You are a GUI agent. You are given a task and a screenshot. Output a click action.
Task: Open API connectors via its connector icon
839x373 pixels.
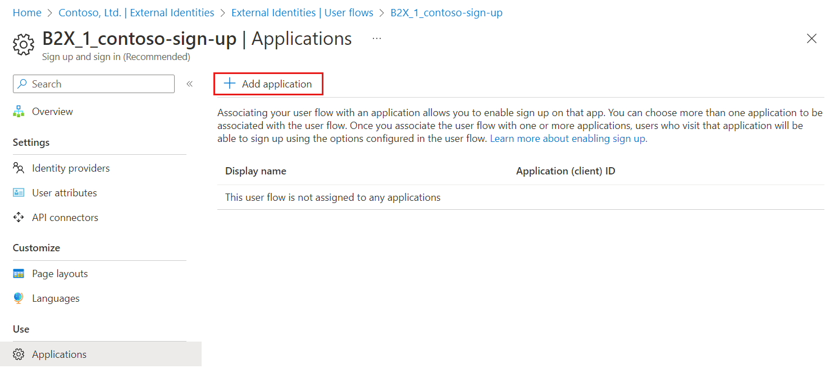tap(19, 217)
